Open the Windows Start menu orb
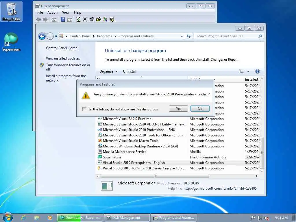The height and width of the screenshot is (222, 296). [8, 217]
